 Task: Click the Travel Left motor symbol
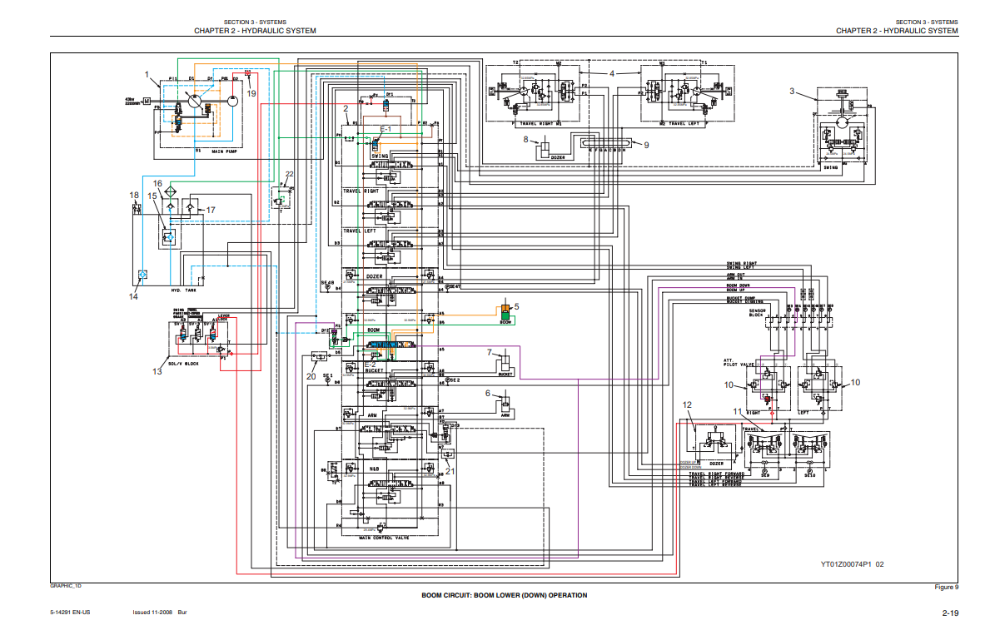[676, 93]
